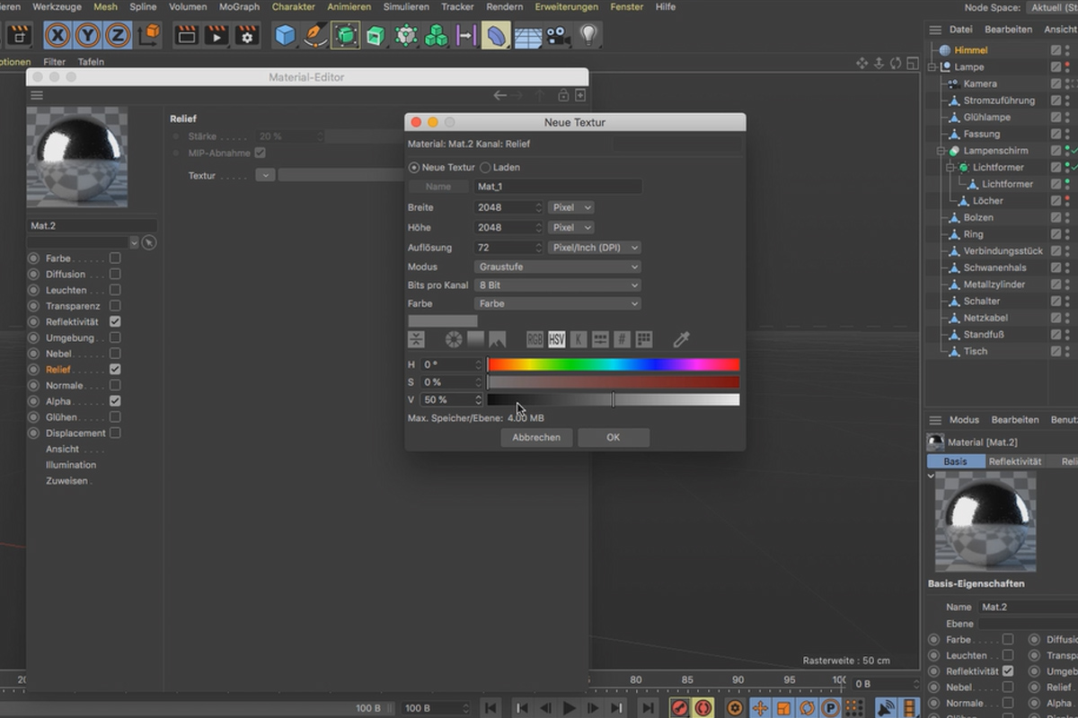Select the Laden radio button
This screenshot has height=718, width=1078.
(485, 168)
